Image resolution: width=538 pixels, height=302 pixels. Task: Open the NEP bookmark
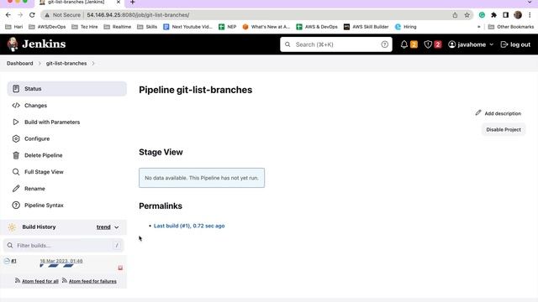click(x=228, y=27)
